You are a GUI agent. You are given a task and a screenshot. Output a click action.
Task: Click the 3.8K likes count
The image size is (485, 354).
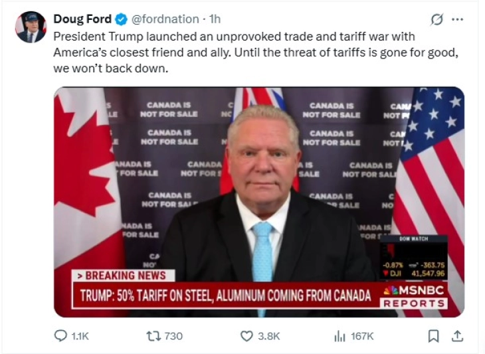pos(268,337)
